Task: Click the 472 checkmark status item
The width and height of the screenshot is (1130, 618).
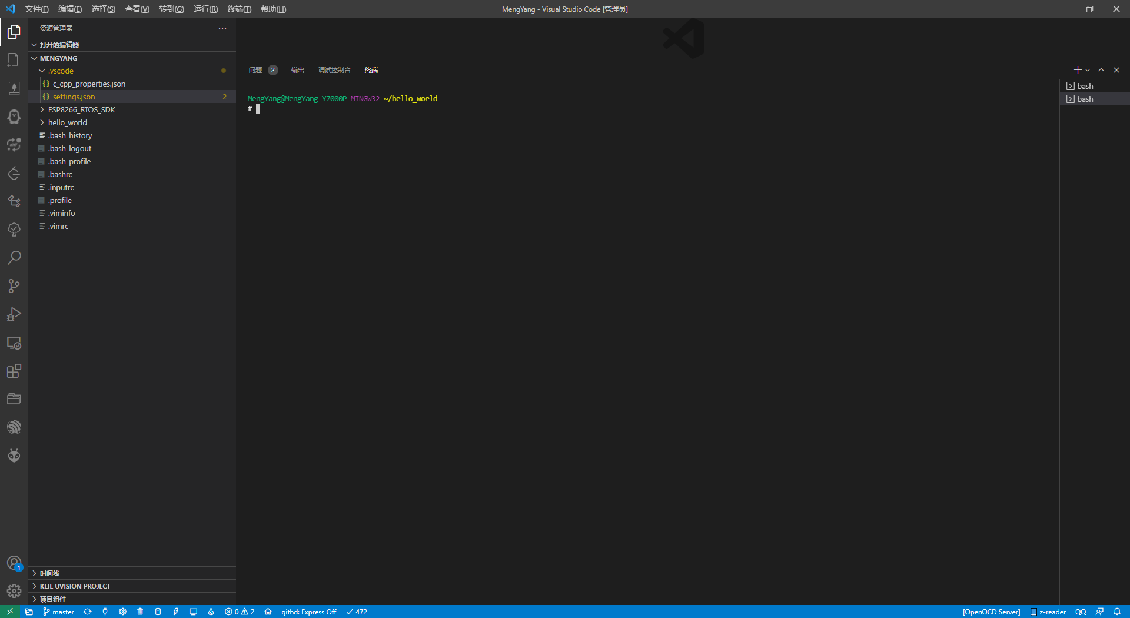Action: tap(357, 612)
